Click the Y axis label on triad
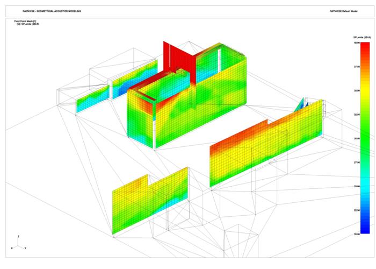The image size is (376, 269). pos(25,247)
